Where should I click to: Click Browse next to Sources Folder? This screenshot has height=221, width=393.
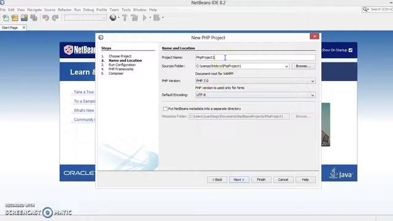(303, 66)
